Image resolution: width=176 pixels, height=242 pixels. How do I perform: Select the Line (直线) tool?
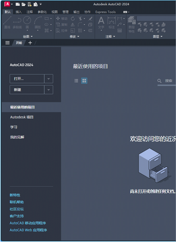7,23
